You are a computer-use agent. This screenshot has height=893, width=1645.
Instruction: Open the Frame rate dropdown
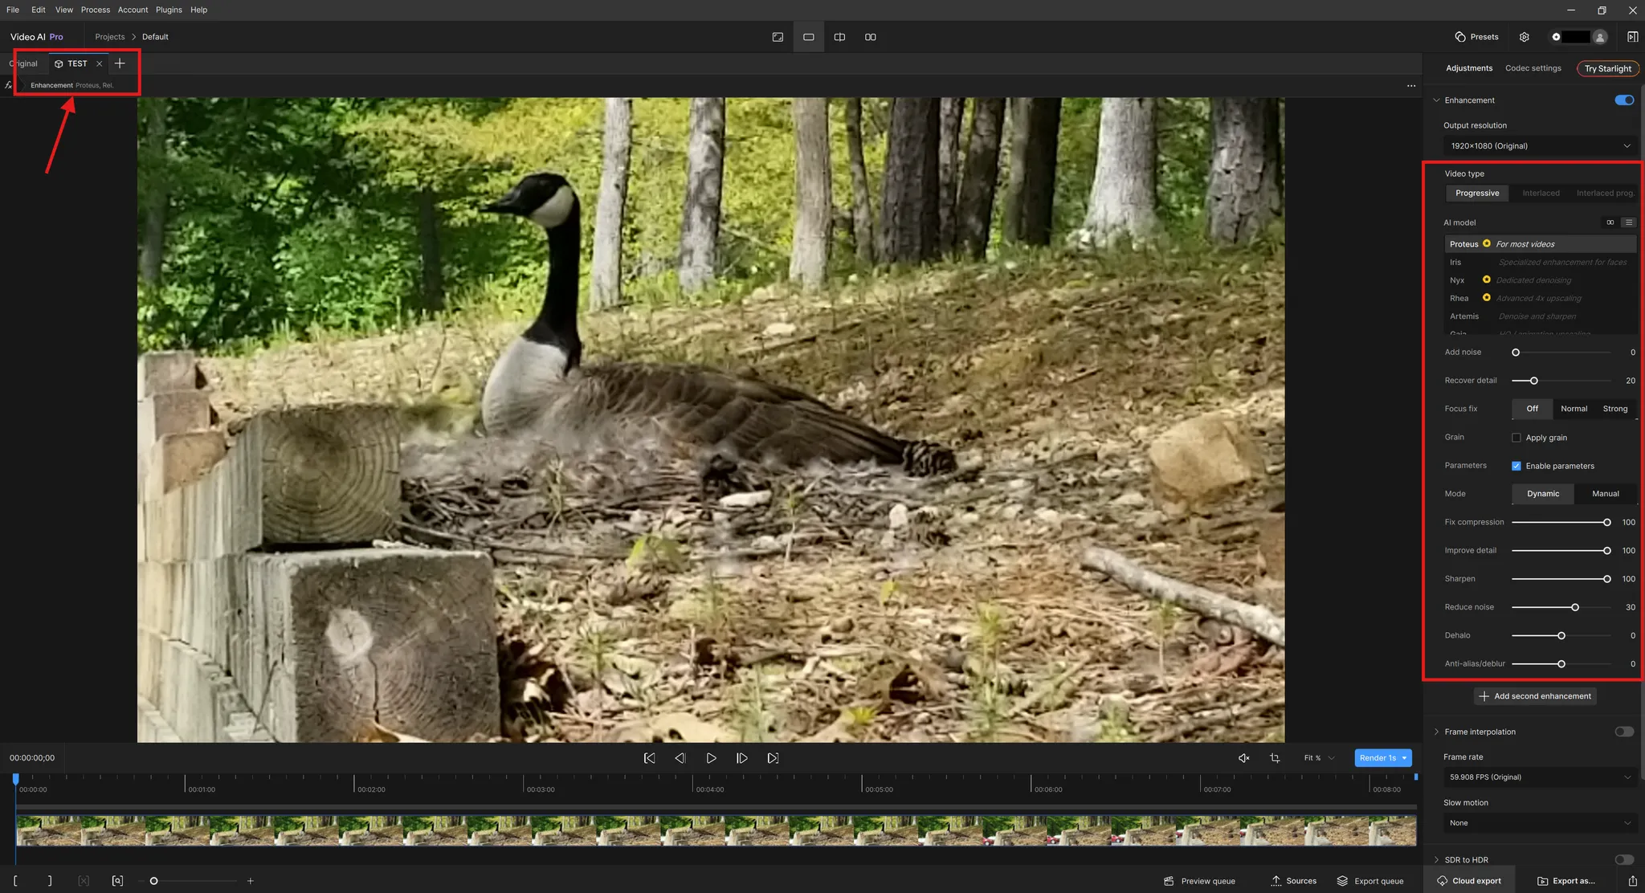pyautogui.click(x=1539, y=777)
